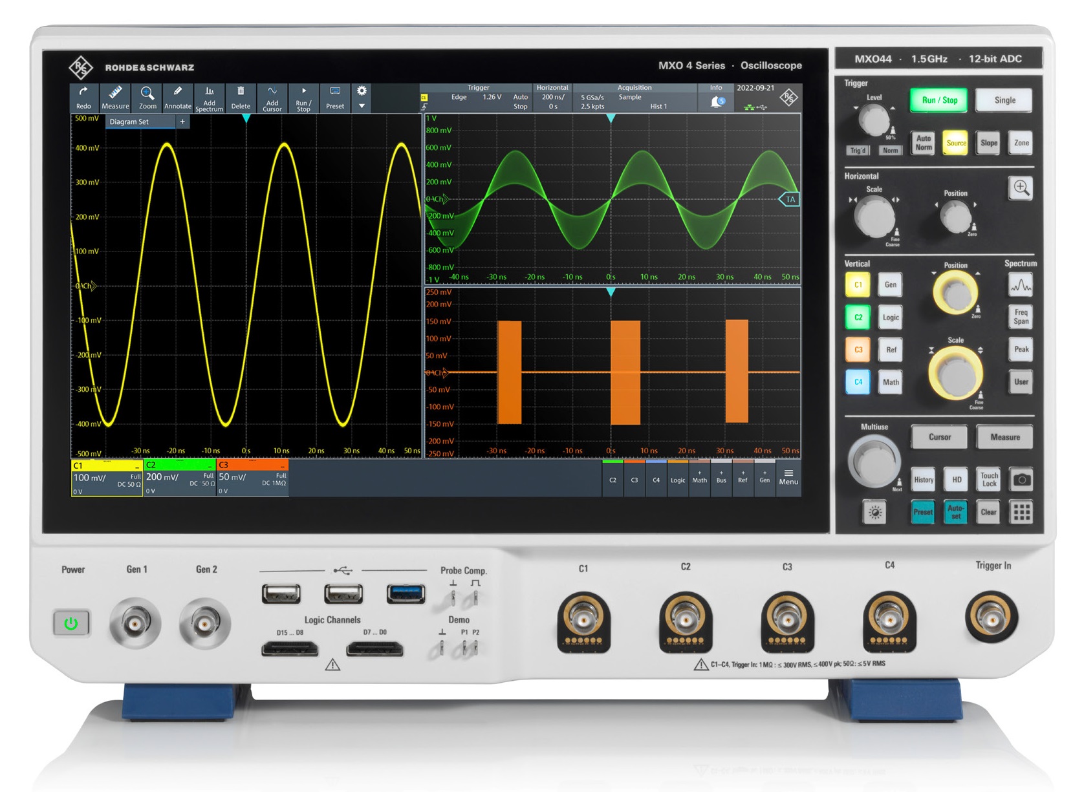Add a new diagram tab with plus
Screen dimensions: 1084x792
[x=182, y=122]
